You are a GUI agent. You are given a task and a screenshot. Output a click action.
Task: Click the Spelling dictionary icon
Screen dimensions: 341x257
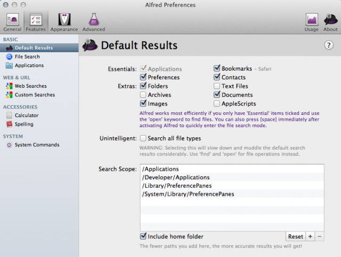coord(9,125)
